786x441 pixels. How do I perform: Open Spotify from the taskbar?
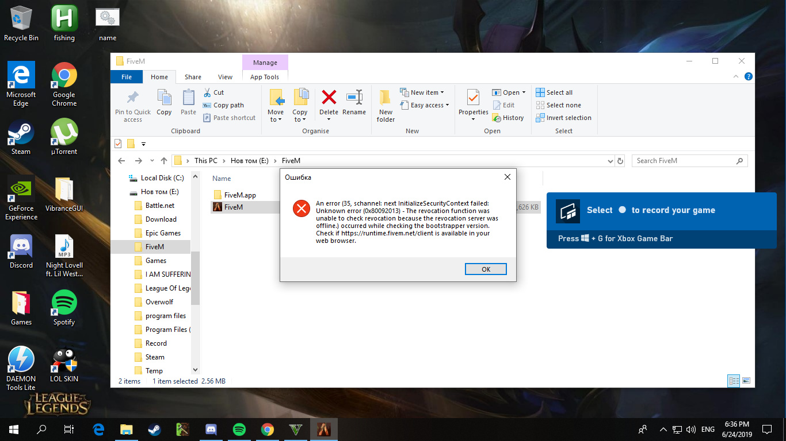coord(239,429)
